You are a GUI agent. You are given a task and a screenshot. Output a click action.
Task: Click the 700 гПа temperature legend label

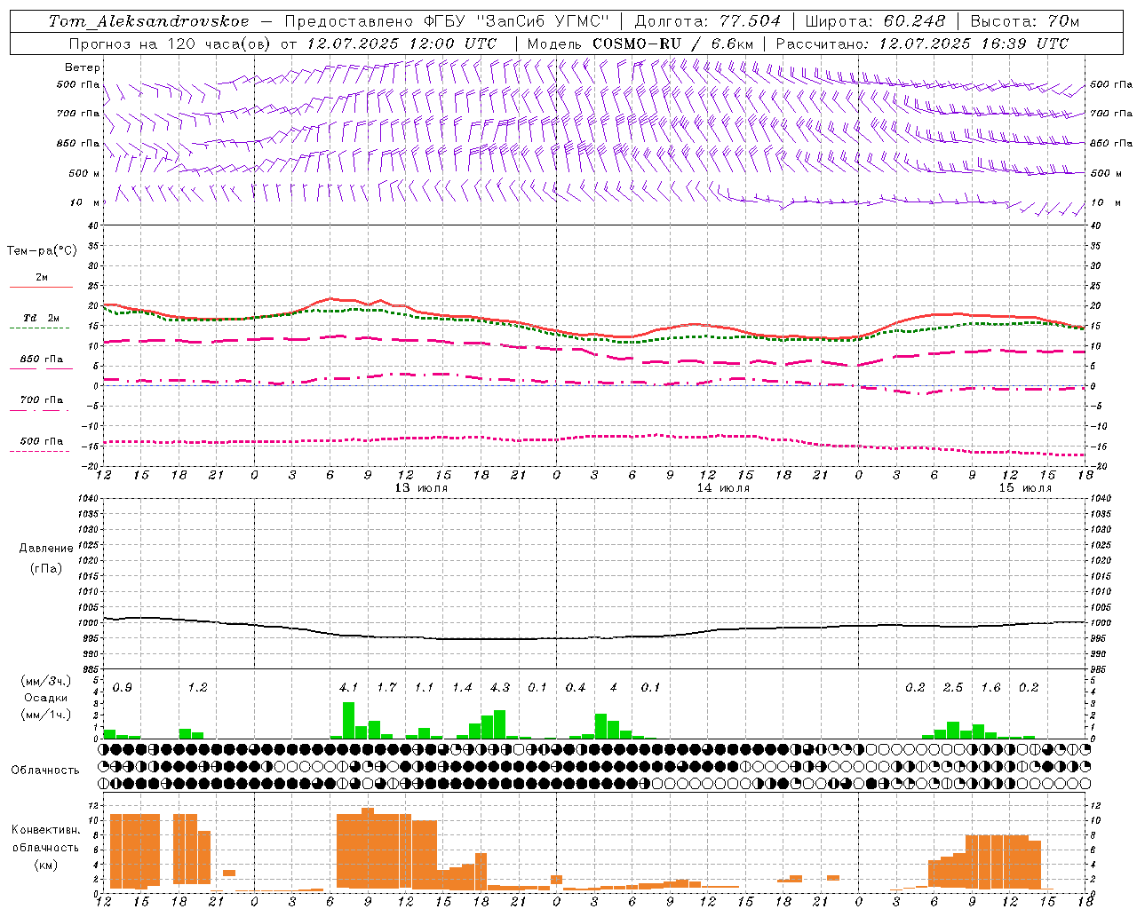coord(42,400)
